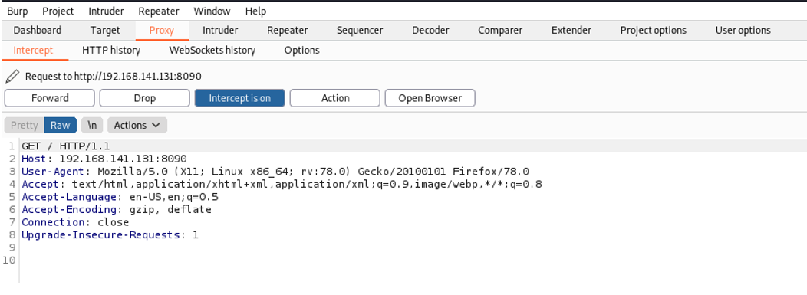The height and width of the screenshot is (295, 807).
Task: Switch to Project options tab
Action: pos(653,31)
